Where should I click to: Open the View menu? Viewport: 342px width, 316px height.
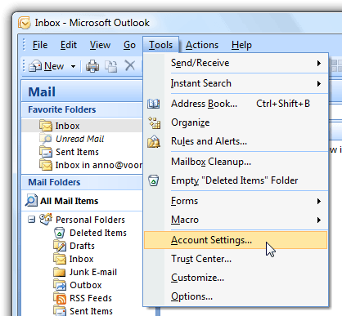[x=100, y=45]
